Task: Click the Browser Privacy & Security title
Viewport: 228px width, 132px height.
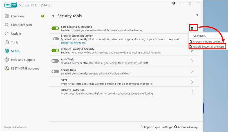Action: pos(77,49)
